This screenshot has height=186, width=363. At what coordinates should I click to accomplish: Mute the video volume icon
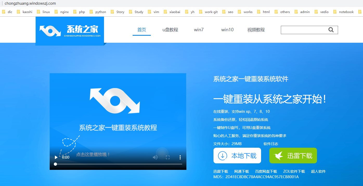click(x=155, y=157)
